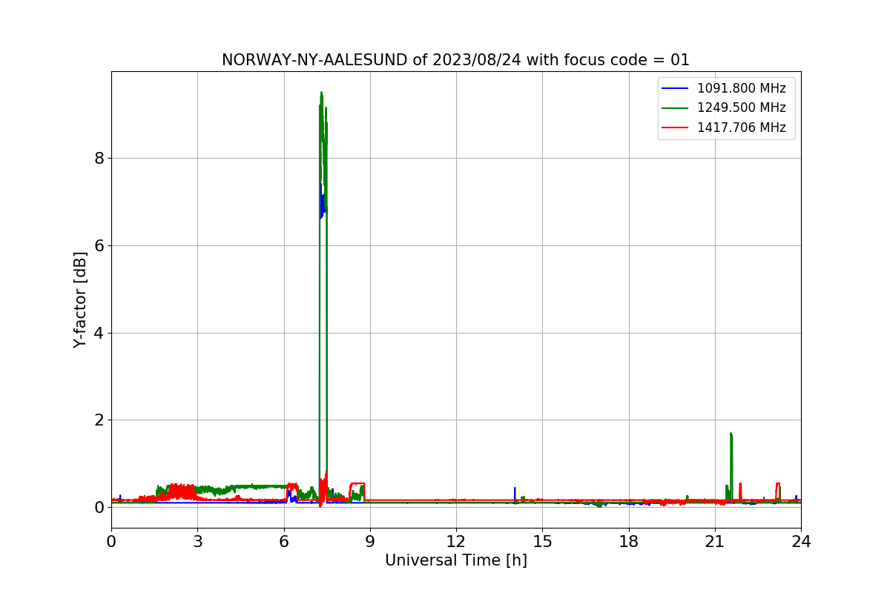Click x-axis tick label 3
Image resolution: width=890 pixels, height=593 pixels.
[x=197, y=542]
